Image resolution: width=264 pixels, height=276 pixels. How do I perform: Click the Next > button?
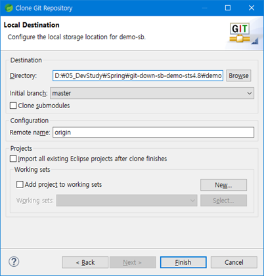pyautogui.click(x=133, y=262)
